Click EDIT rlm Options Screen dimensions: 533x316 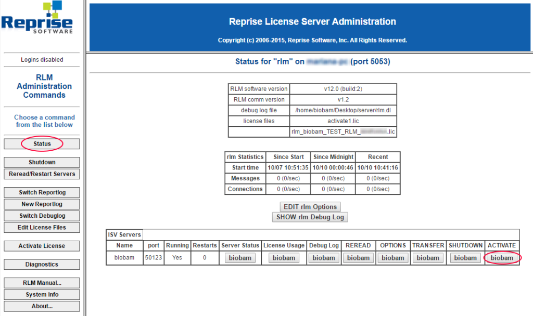(310, 207)
